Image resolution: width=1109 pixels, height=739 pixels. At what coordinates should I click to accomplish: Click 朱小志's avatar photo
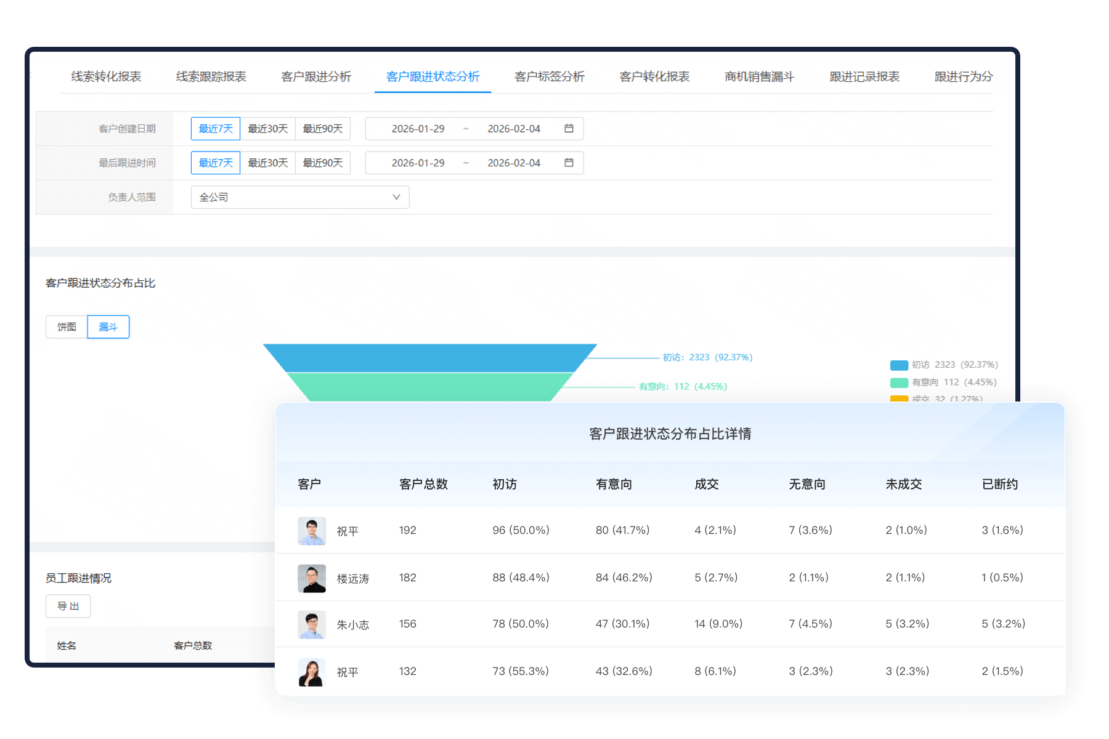click(x=312, y=624)
